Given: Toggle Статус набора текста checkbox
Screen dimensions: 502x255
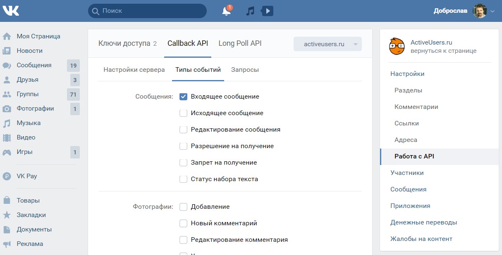Looking at the screenshot, I should [x=184, y=179].
